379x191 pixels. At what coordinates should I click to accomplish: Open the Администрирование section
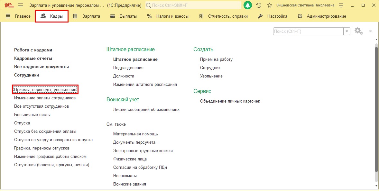(327, 16)
